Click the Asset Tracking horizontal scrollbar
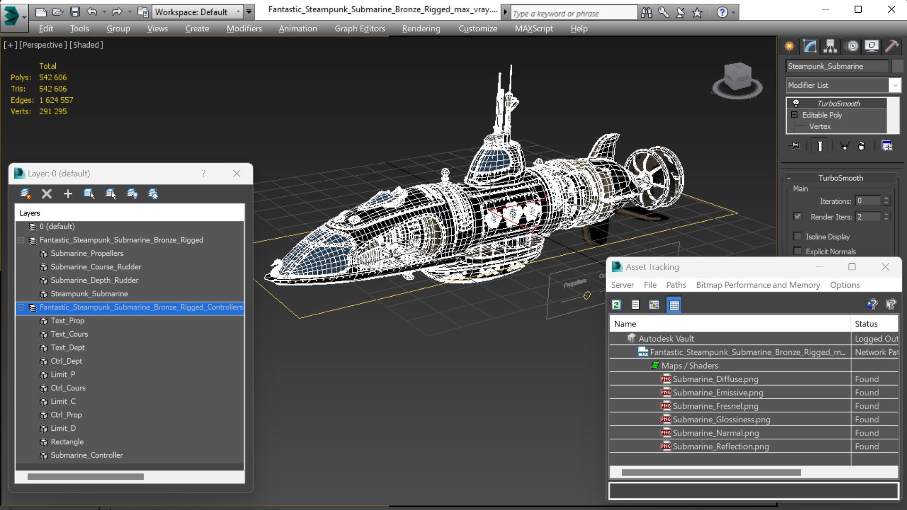Screen dimensions: 907x510 [x=711, y=472]
